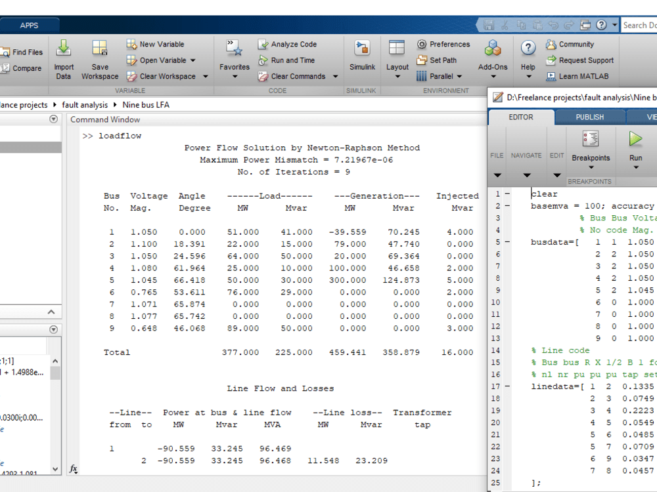Expand the Clear Commands dropdown arrow
657x492 pixels.
(x=335, y=77)
